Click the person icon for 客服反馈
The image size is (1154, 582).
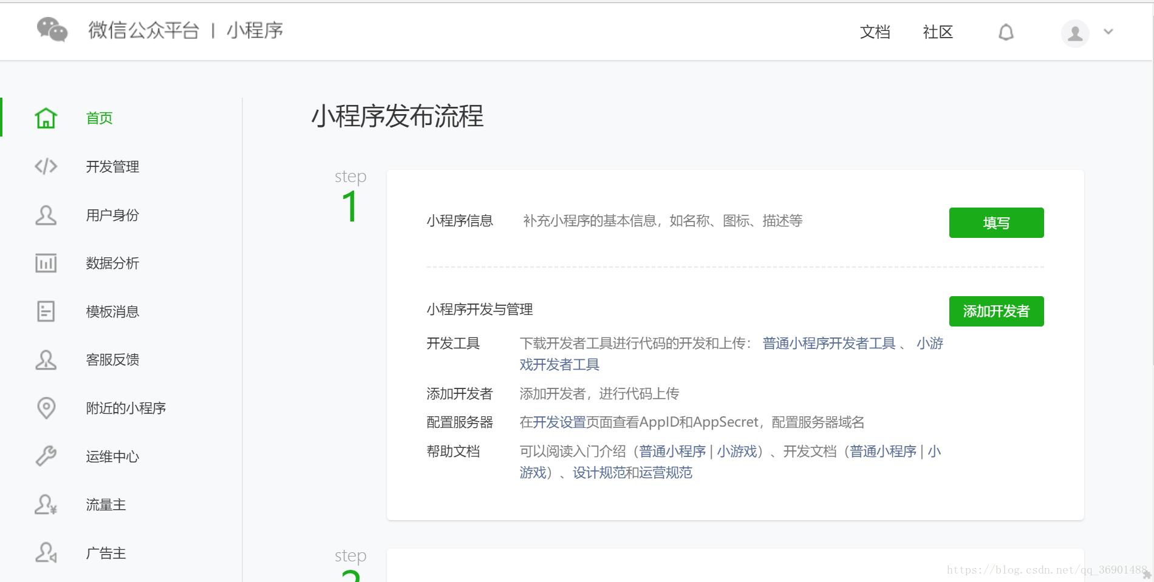[x=46, y=359]
